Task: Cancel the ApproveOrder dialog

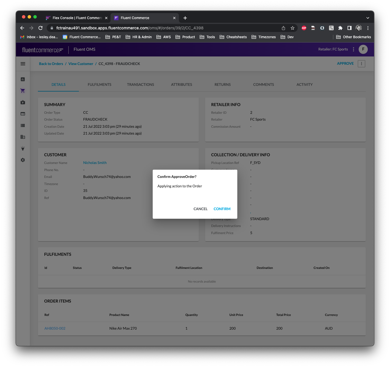Action: point(200,209)
